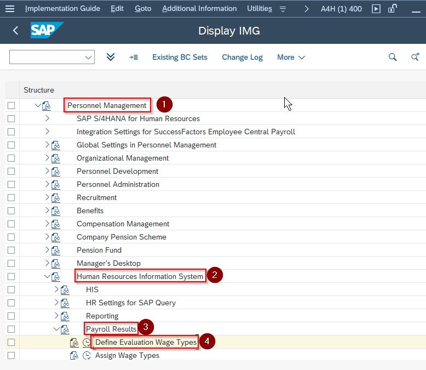426x370 pixels.
Task: Expand the Reporting node
Action: point(56,316)
